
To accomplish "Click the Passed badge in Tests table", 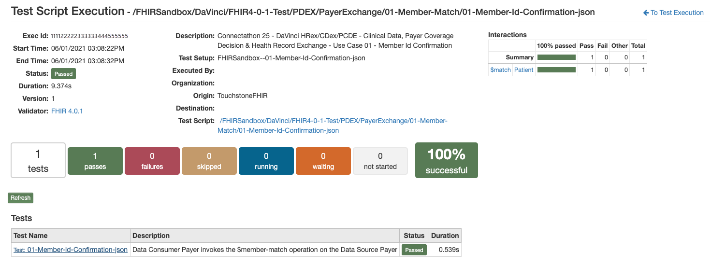I will click(x=414, y=250).
